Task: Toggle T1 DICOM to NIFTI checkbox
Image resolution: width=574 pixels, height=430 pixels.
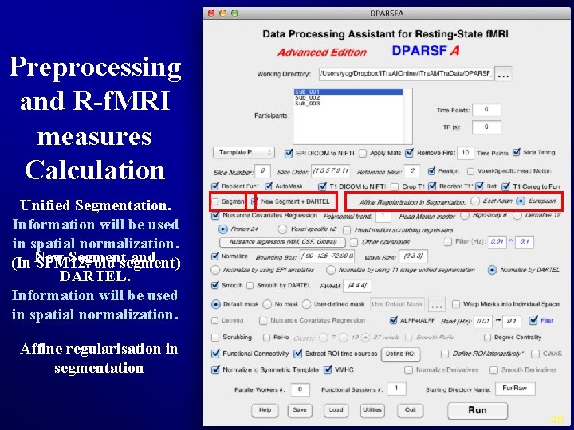Action: (x=322, y=186)
